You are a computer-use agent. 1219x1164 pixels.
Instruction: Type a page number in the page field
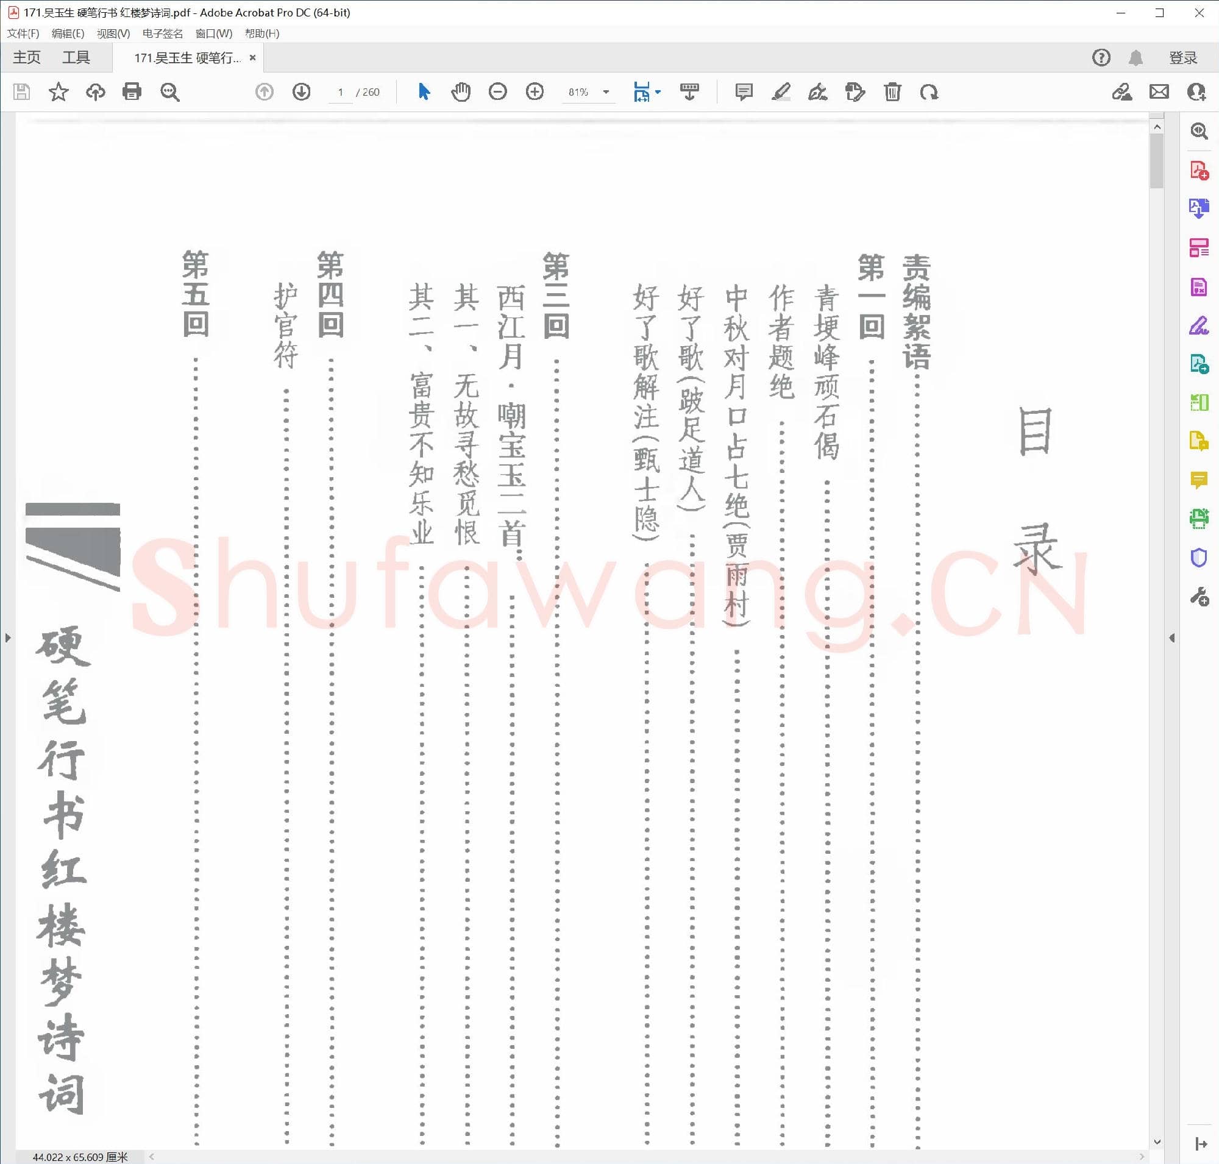340,92
